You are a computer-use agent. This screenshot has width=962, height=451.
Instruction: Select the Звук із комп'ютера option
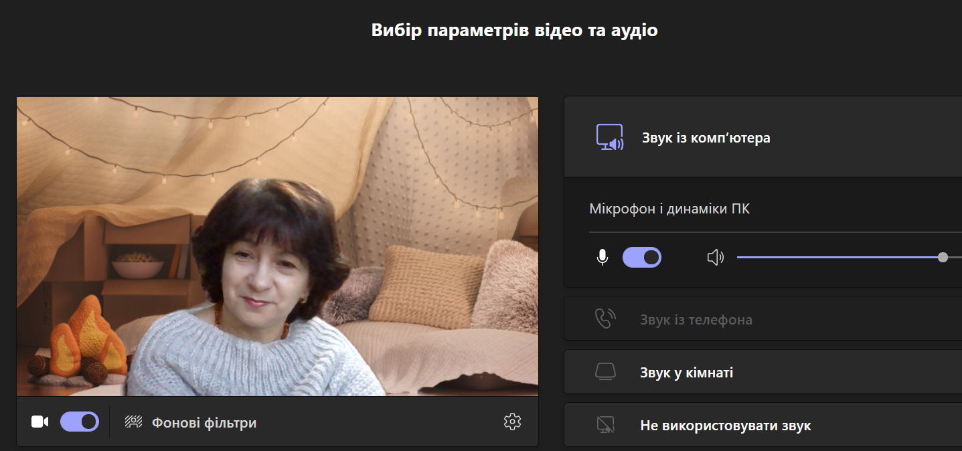tap(706, 139)
